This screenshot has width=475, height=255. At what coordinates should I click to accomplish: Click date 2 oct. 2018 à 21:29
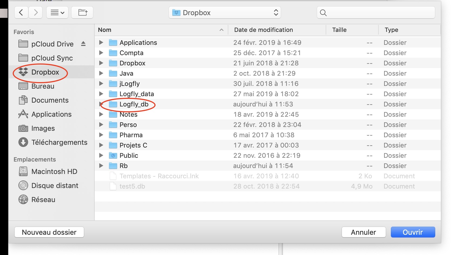[x=265, y=73]
